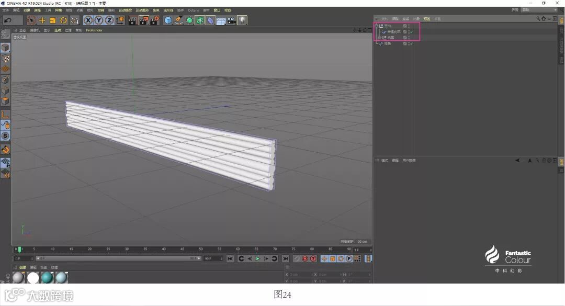Click the timeline range slider bar
The image size is (565, 306).
pos(118,258)
